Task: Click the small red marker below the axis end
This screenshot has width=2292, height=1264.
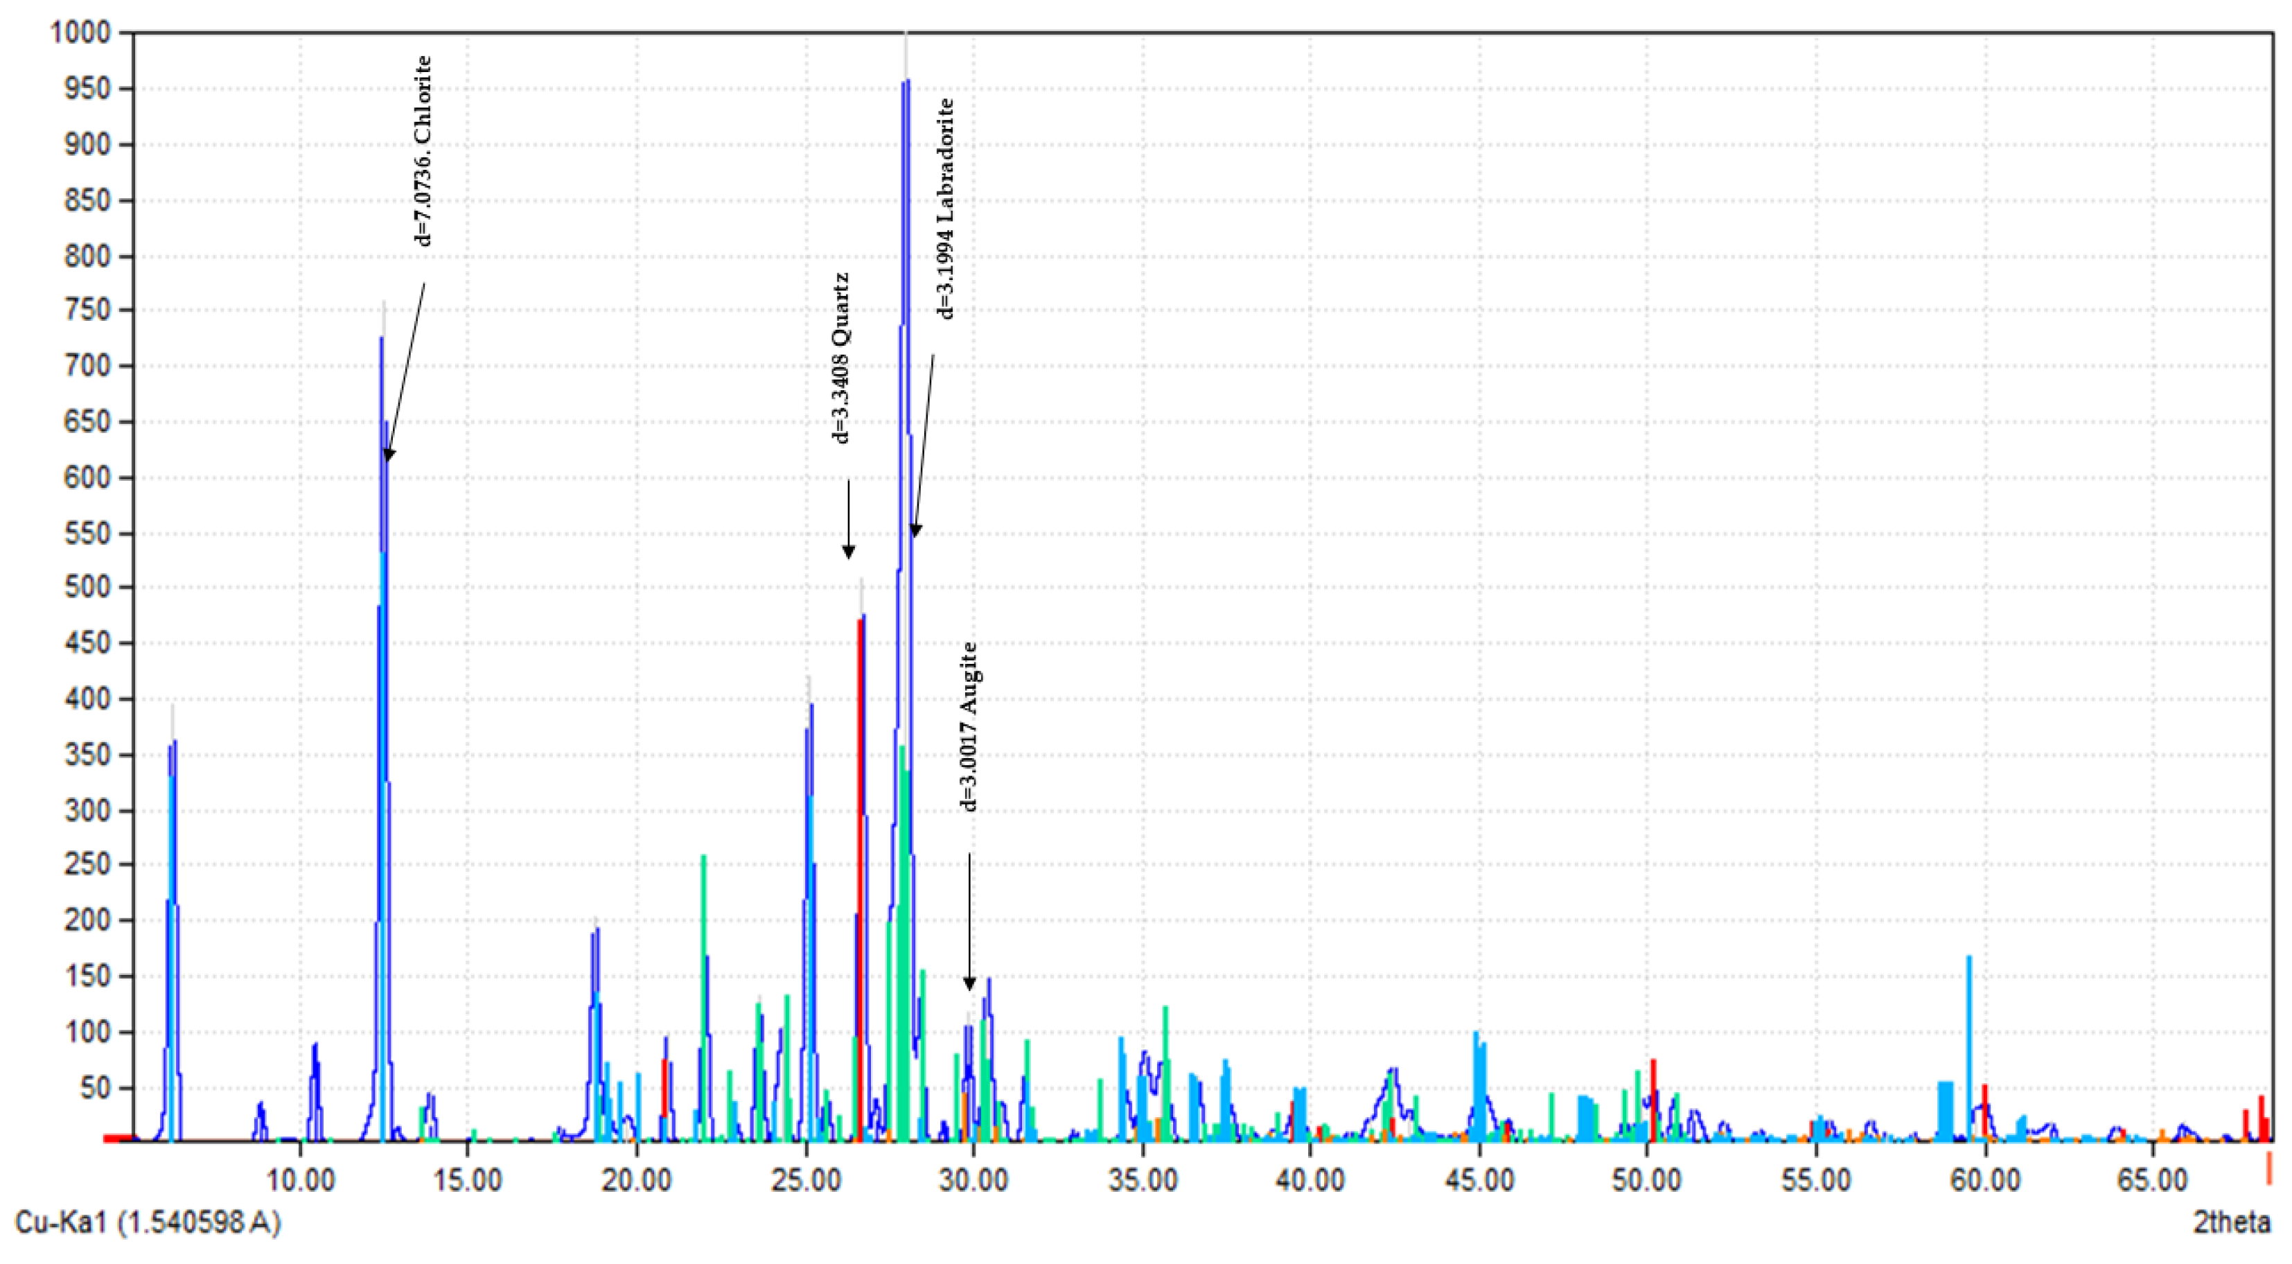Action: pos(2269,1168)
